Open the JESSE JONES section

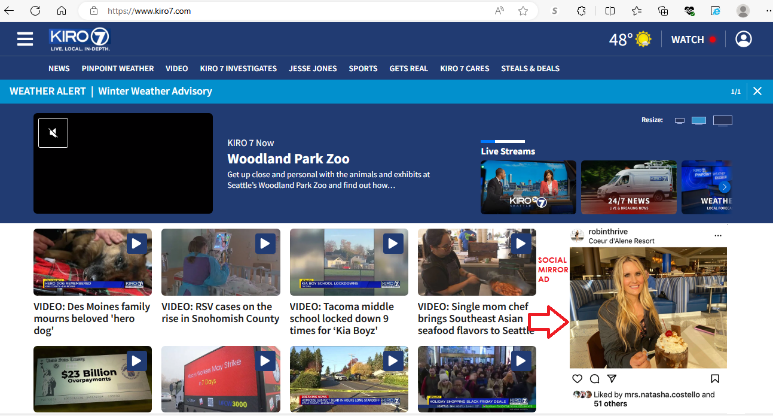click(x=313, y=68)
